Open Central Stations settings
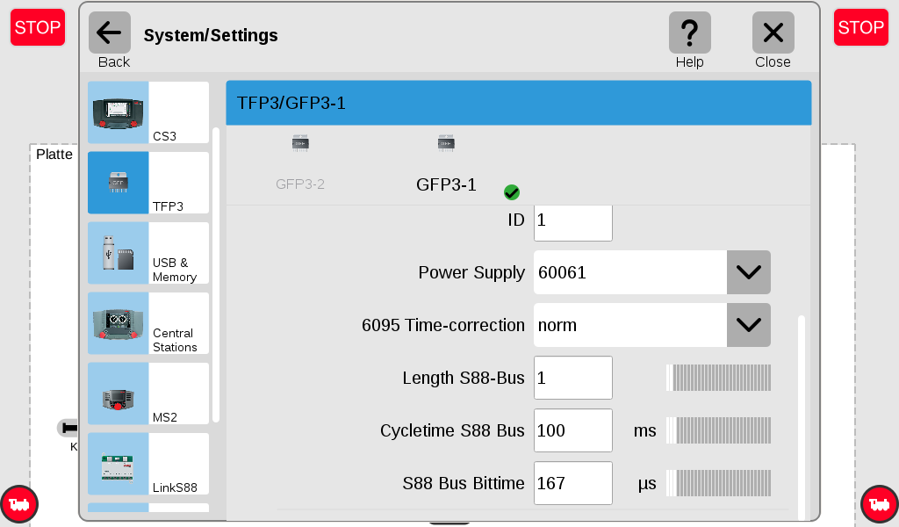The width and height of the screenshot is (899, 527). pos(148,323)
